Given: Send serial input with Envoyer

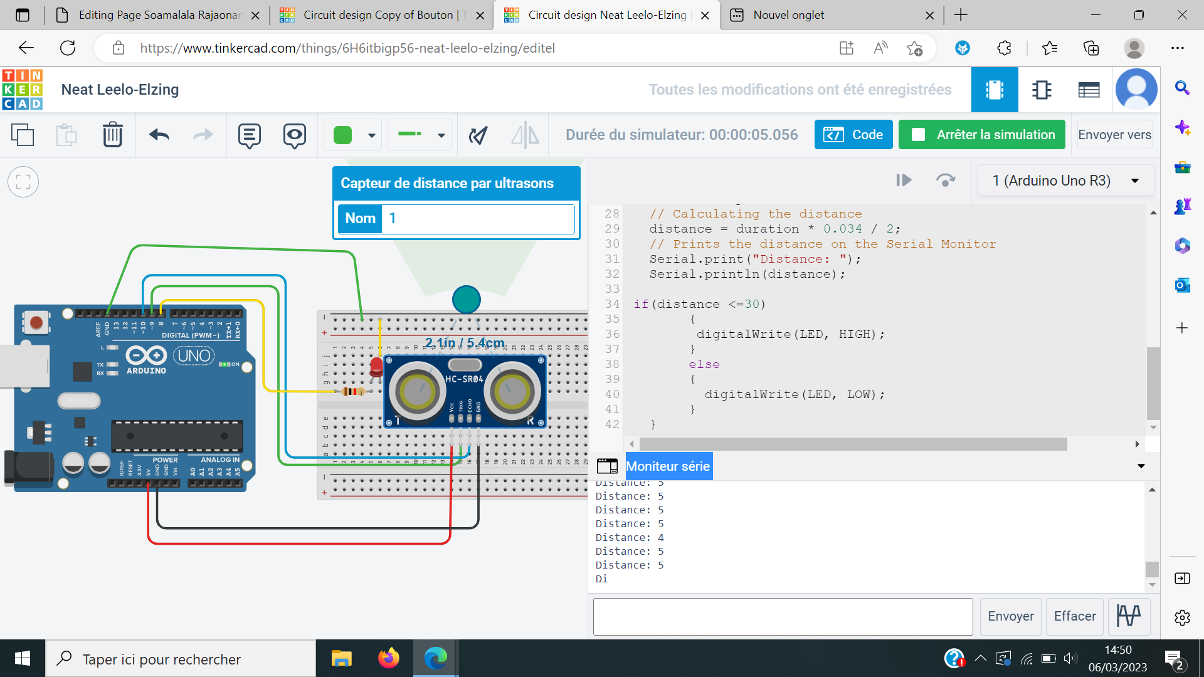Looking at the screenshot, I should click(1011, 616).
